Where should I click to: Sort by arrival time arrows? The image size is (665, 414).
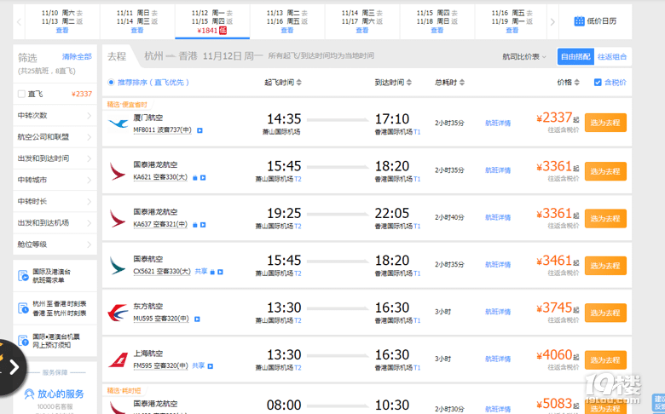click(x=409, y=83)
